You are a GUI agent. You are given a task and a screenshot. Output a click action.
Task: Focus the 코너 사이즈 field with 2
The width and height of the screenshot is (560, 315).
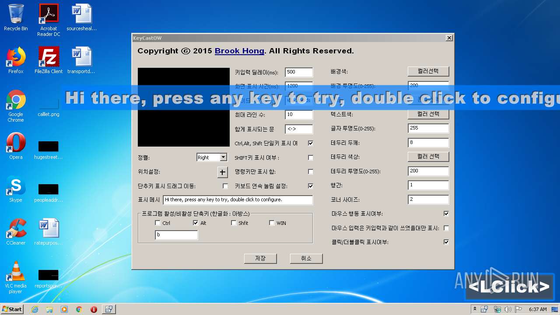coord(428,199)
